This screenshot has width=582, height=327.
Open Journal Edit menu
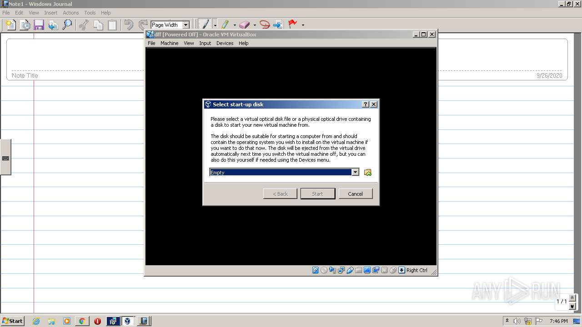[19, 13]
